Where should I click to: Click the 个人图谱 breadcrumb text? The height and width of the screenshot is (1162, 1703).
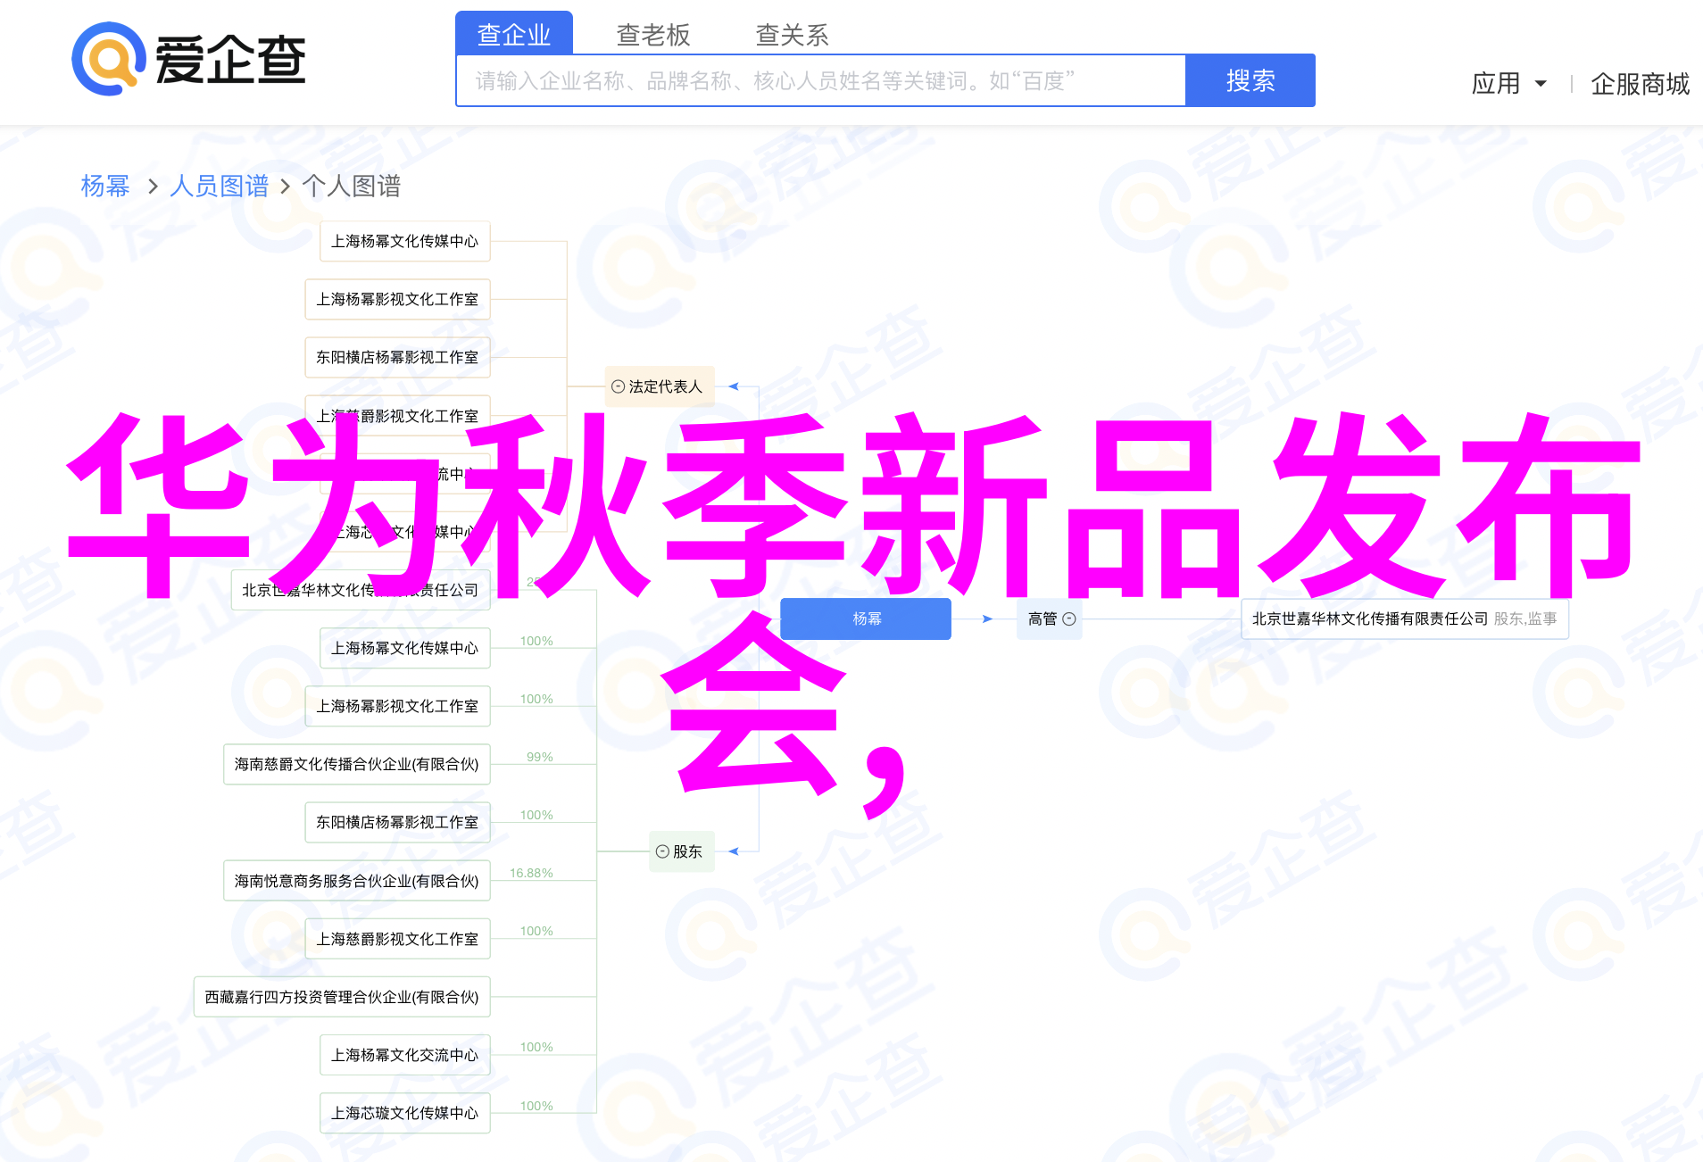click(352, 186)
